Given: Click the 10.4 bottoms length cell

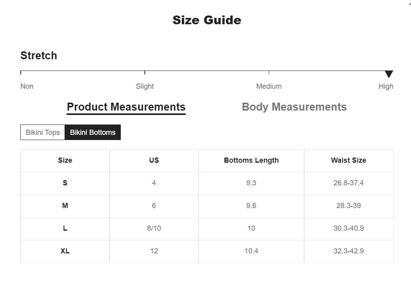Looking at the screenshot, I should click(x=251, y=251).
